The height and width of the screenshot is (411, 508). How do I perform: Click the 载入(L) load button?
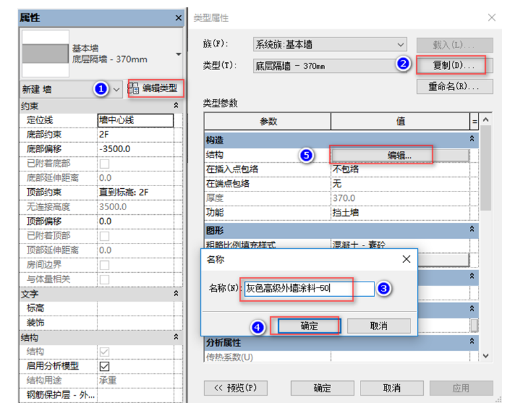tap(455, 45)
